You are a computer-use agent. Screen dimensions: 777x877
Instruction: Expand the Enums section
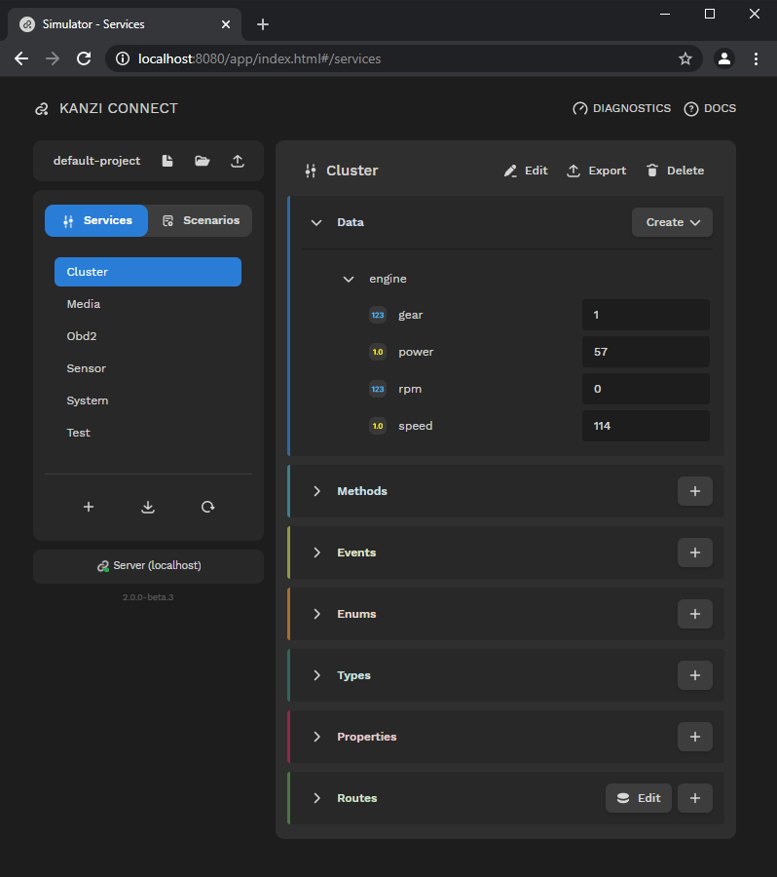[x=316, y=614]
